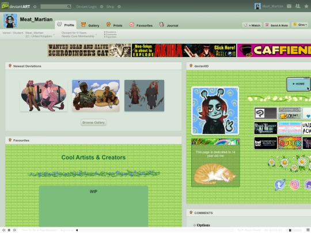Open Meat_Martian username in top bar
The height and width of the screenshot is (233, 311).
[273, 6]
